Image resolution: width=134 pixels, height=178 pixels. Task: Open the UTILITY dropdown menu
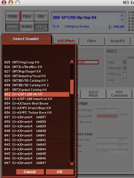(x=41, y=26)
